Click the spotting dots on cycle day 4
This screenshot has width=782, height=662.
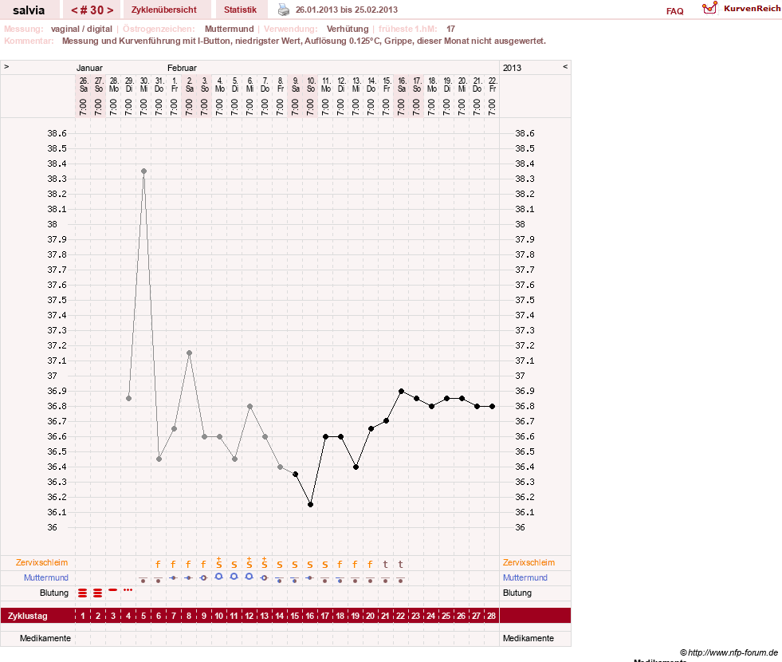tap(128, 590)
